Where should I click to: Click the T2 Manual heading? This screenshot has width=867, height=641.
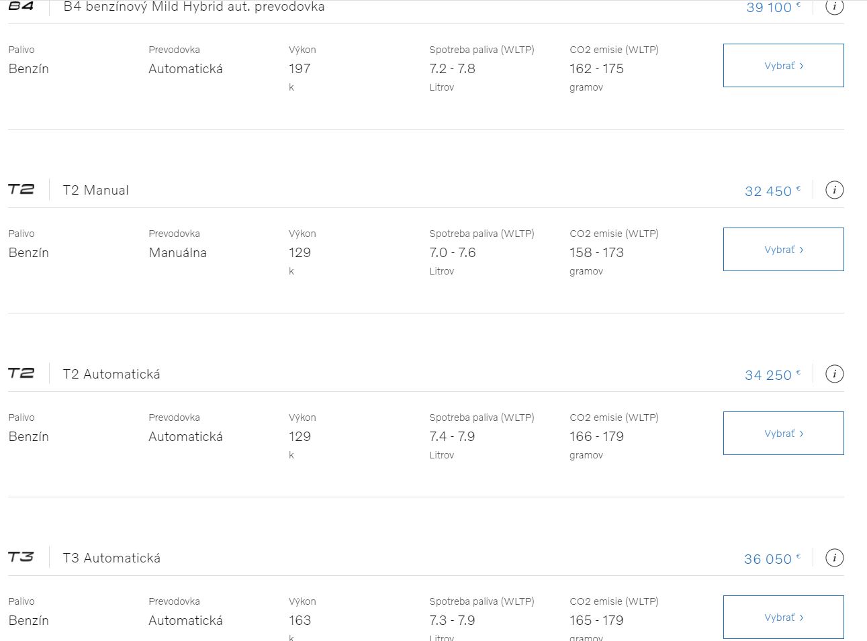[x=96, y=191]
